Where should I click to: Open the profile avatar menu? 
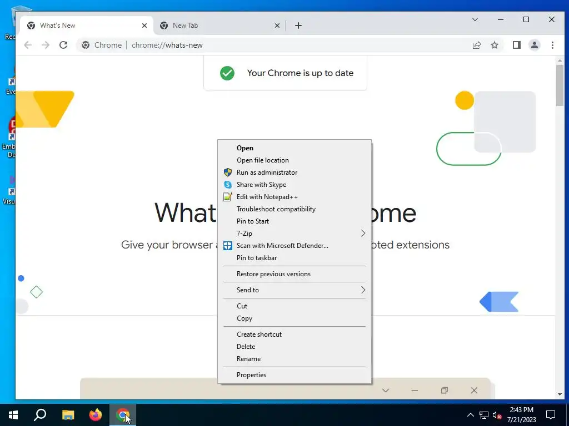coord(534,45)
